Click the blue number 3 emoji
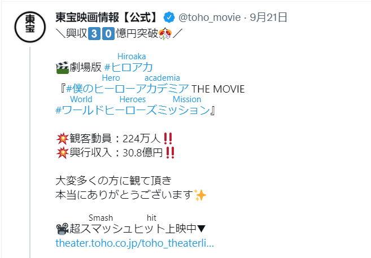Image resolution: width=371 pixels, height=258 pixels. coord(94,33)
